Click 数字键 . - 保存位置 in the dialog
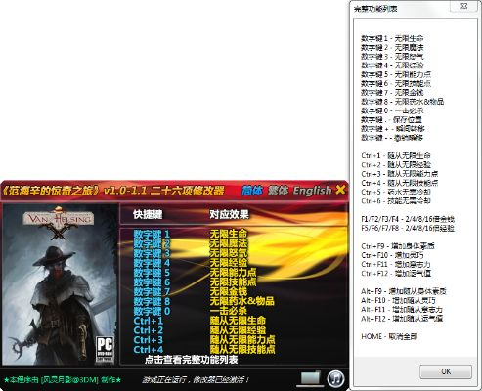 coord(391,119)
